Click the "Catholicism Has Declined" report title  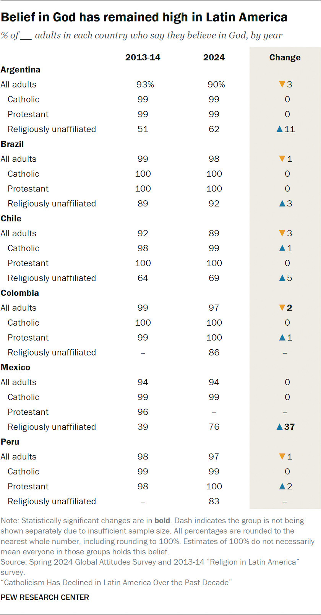click(116, 583)
